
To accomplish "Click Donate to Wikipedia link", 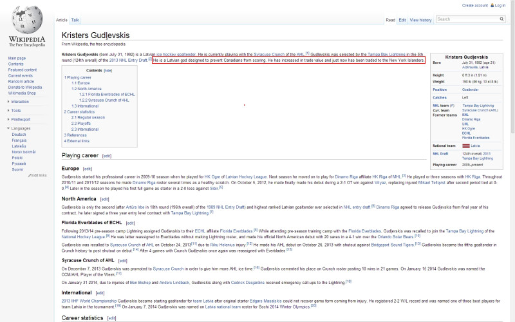I will tap(25, 88).
